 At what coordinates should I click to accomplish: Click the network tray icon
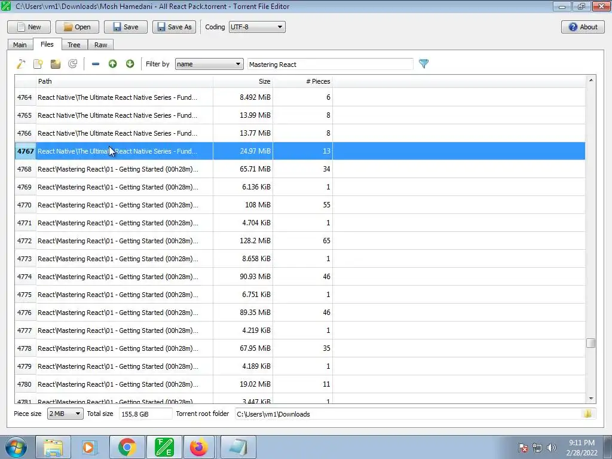537,448
